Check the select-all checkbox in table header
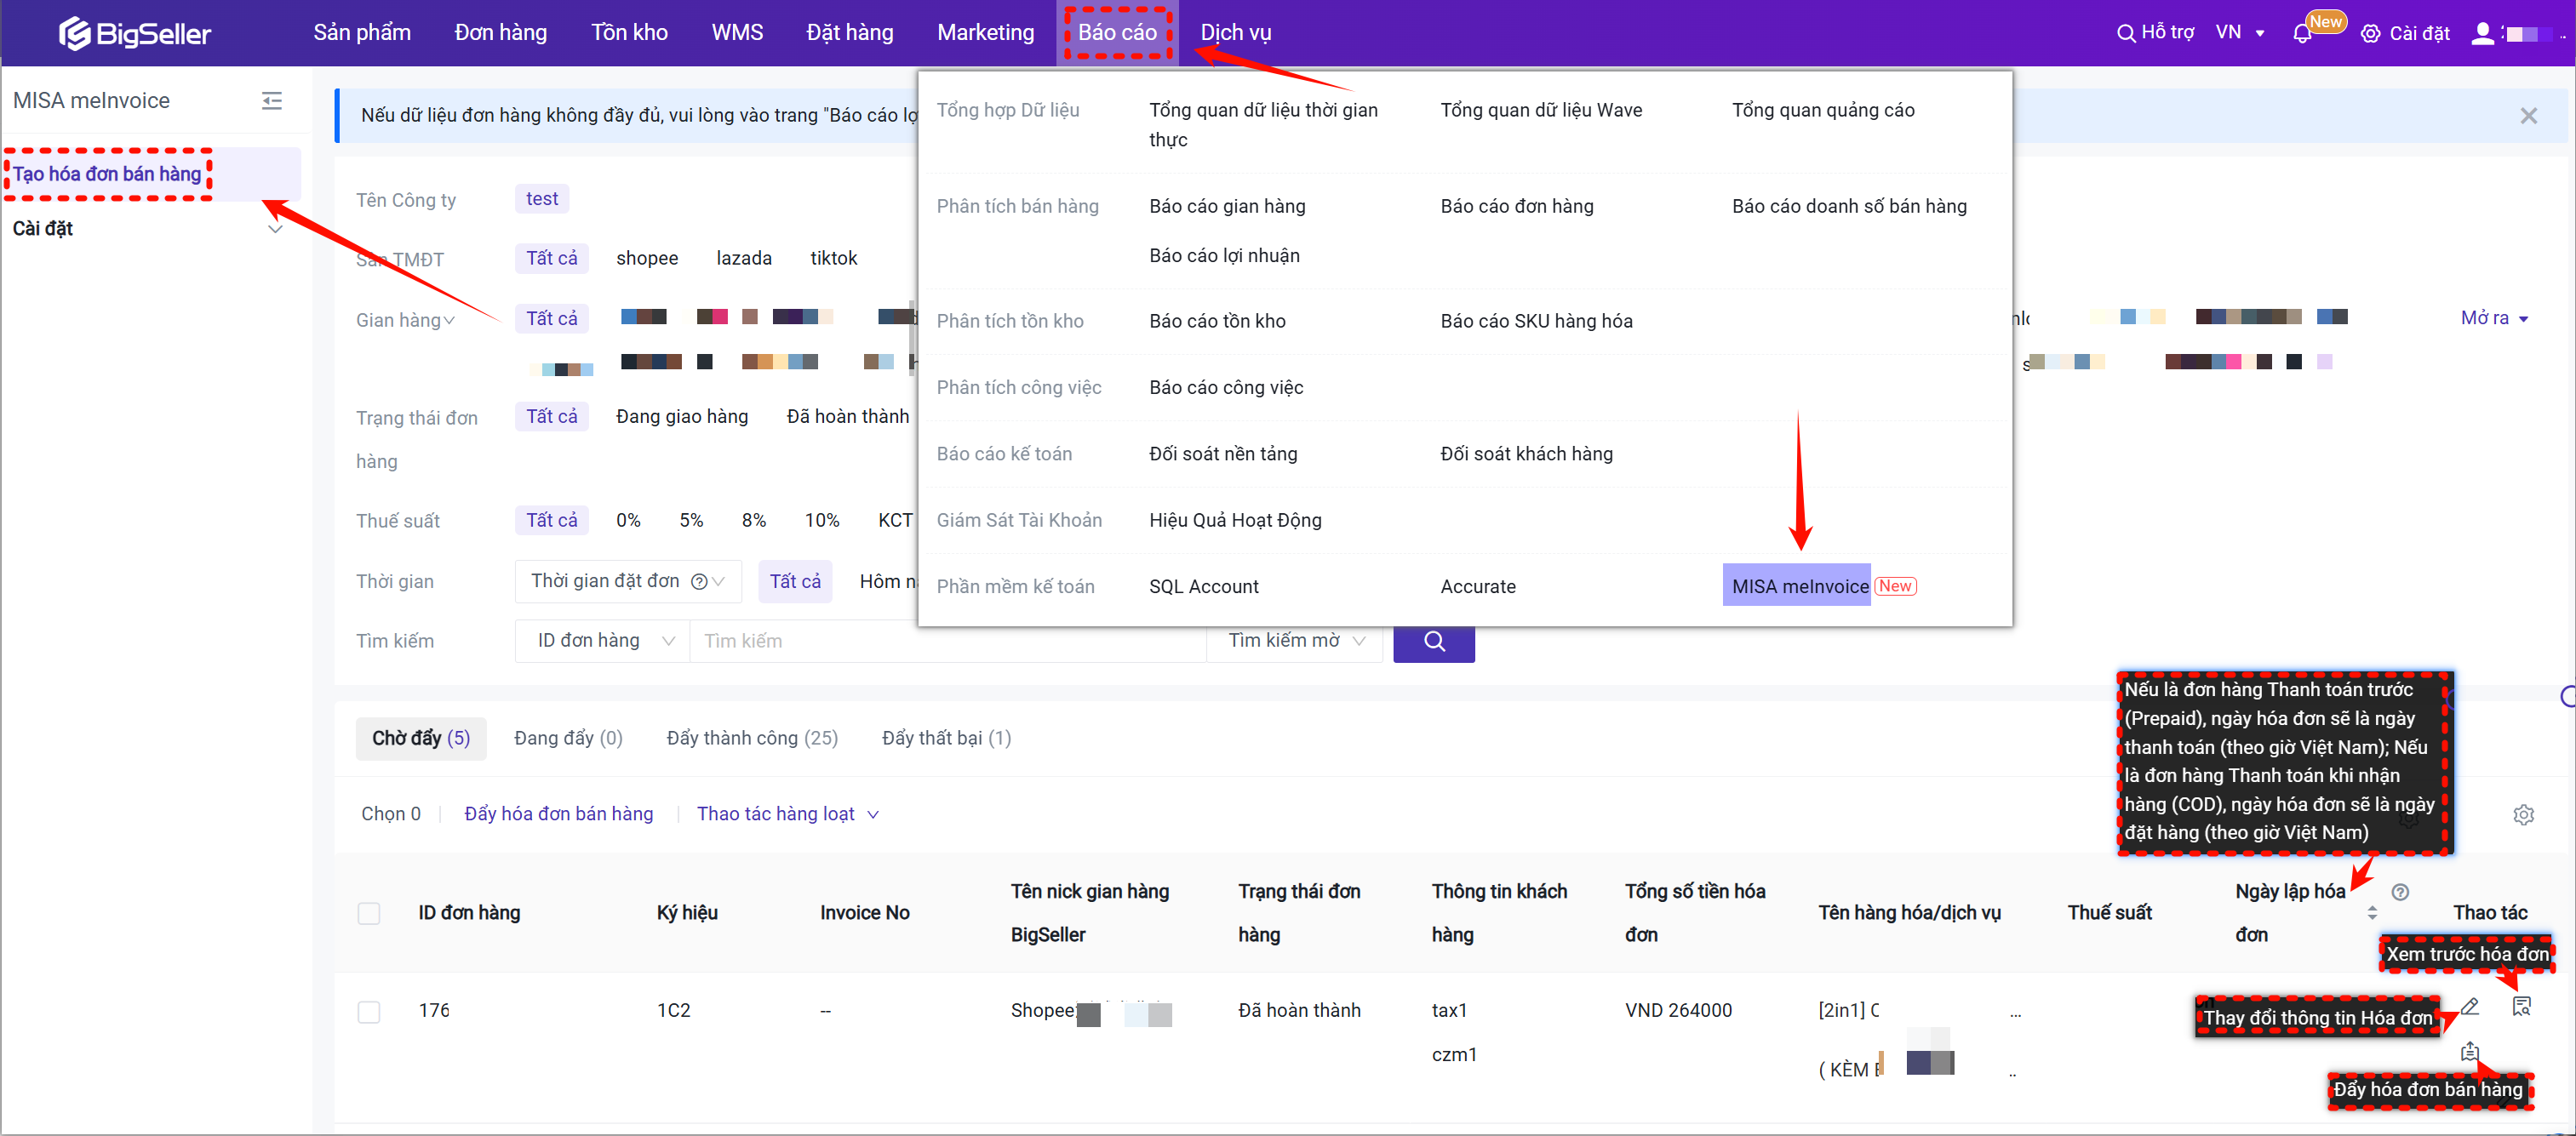The width and height of the screenshot is (2576, 1136). pyautogui.click(x=369, y=913)
